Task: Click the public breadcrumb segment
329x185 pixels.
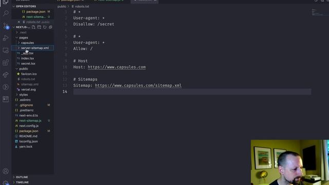Action: [62, 7]
